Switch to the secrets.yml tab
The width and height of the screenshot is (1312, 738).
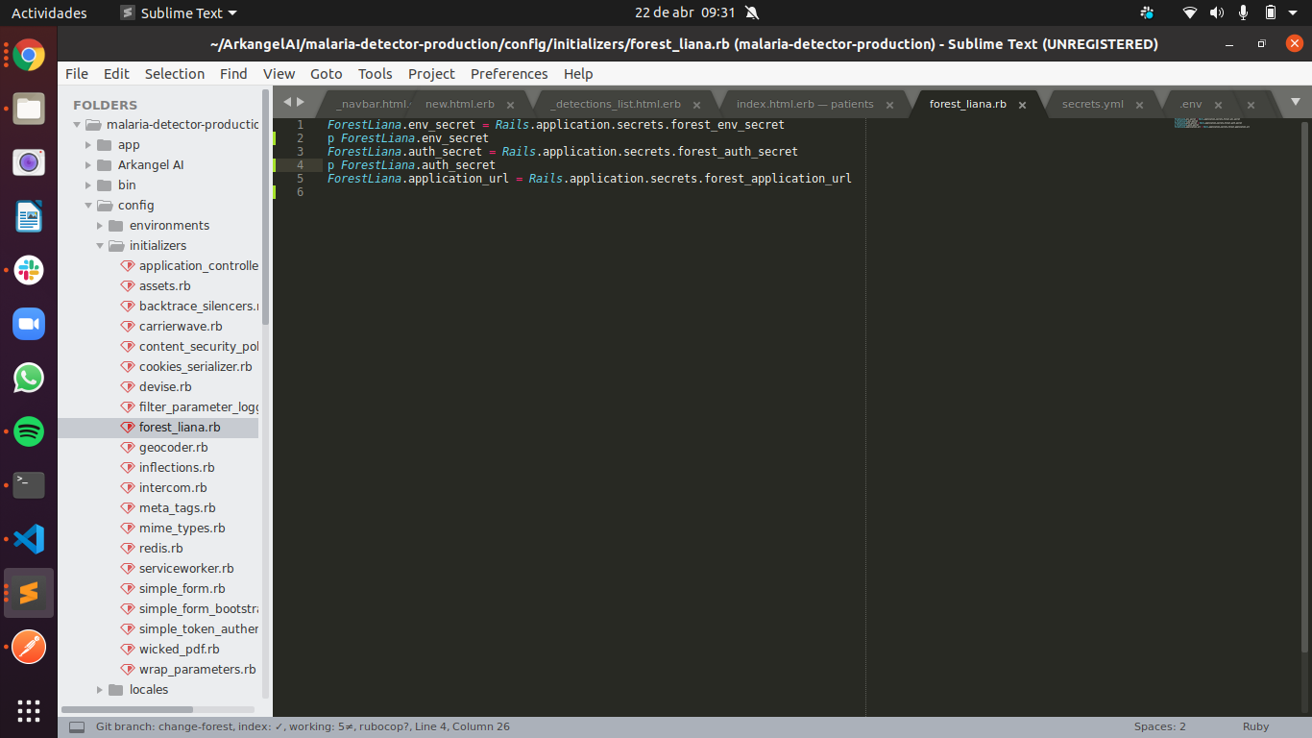(x=1093, y=104)
